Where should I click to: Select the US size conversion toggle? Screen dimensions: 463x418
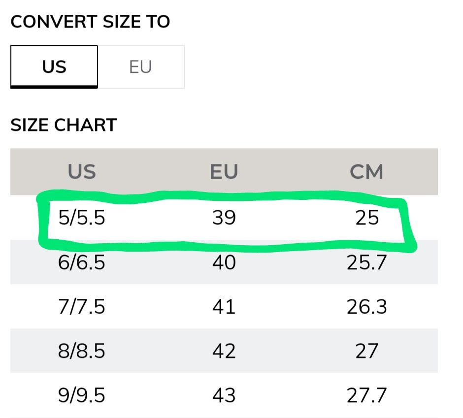pyautogui.click(x=54, y=67)
